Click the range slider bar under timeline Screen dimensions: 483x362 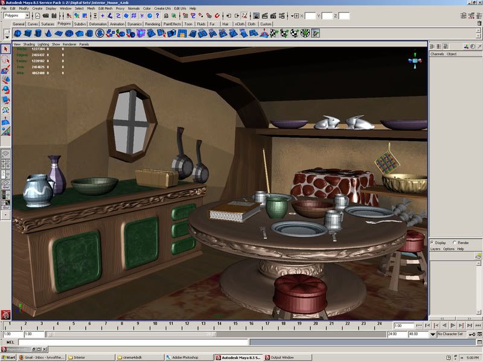(x=131, y=334)
